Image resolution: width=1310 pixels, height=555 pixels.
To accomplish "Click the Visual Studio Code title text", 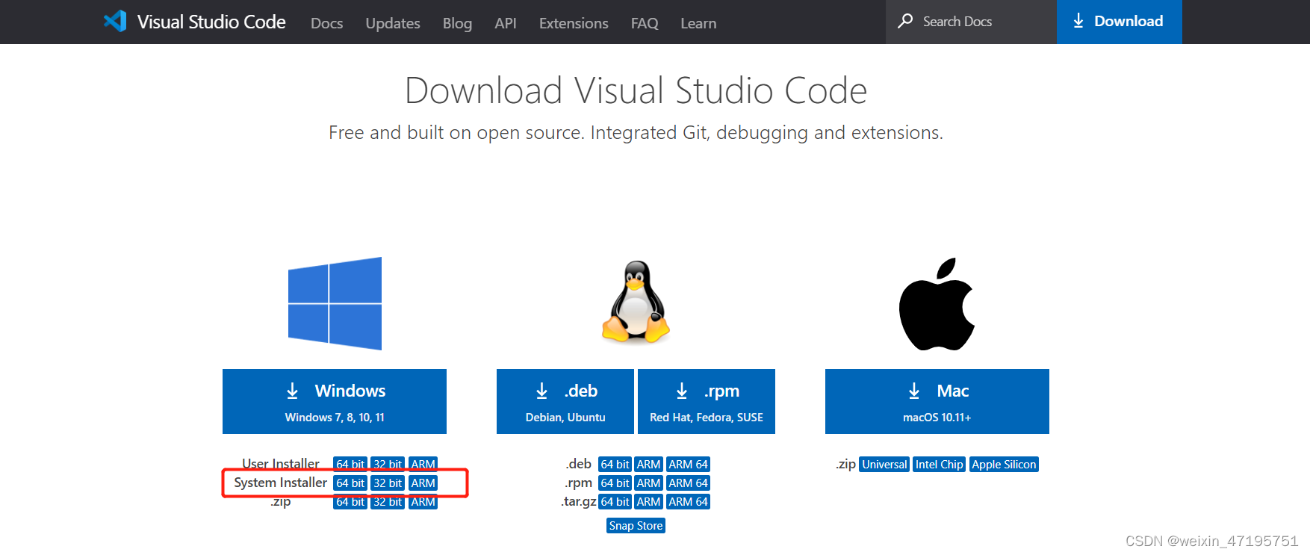I will 211,22.
